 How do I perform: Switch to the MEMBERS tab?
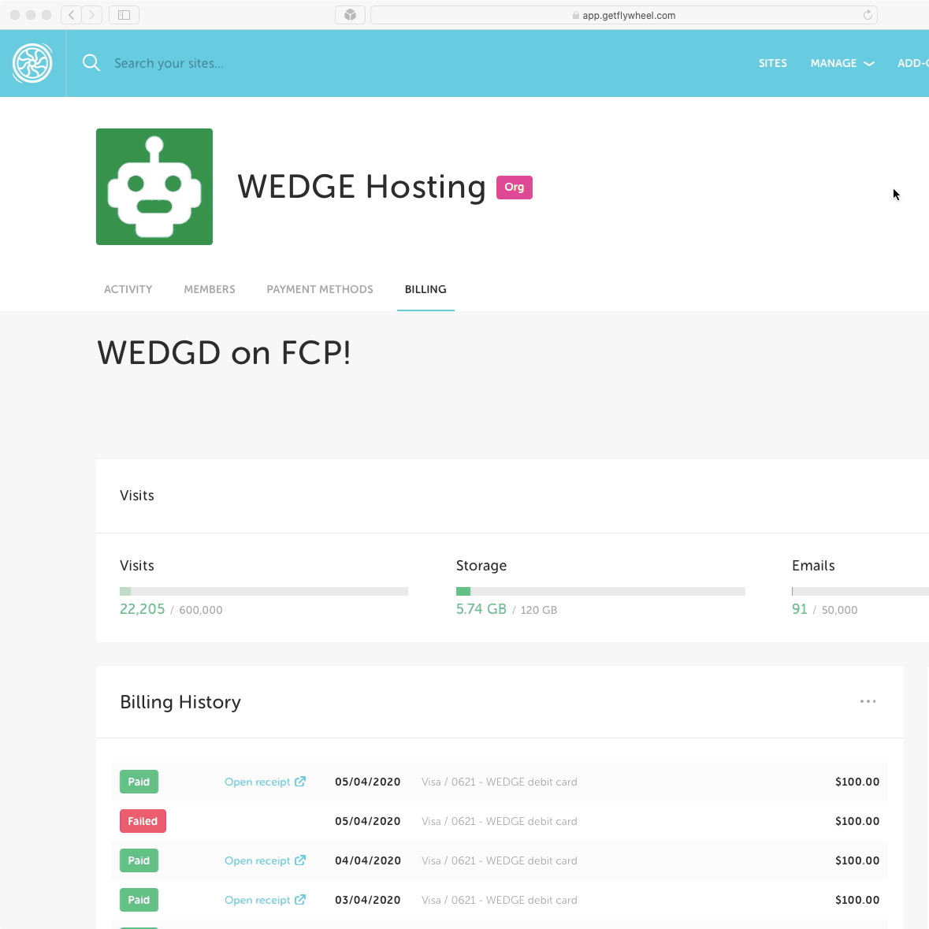point(209,289)
